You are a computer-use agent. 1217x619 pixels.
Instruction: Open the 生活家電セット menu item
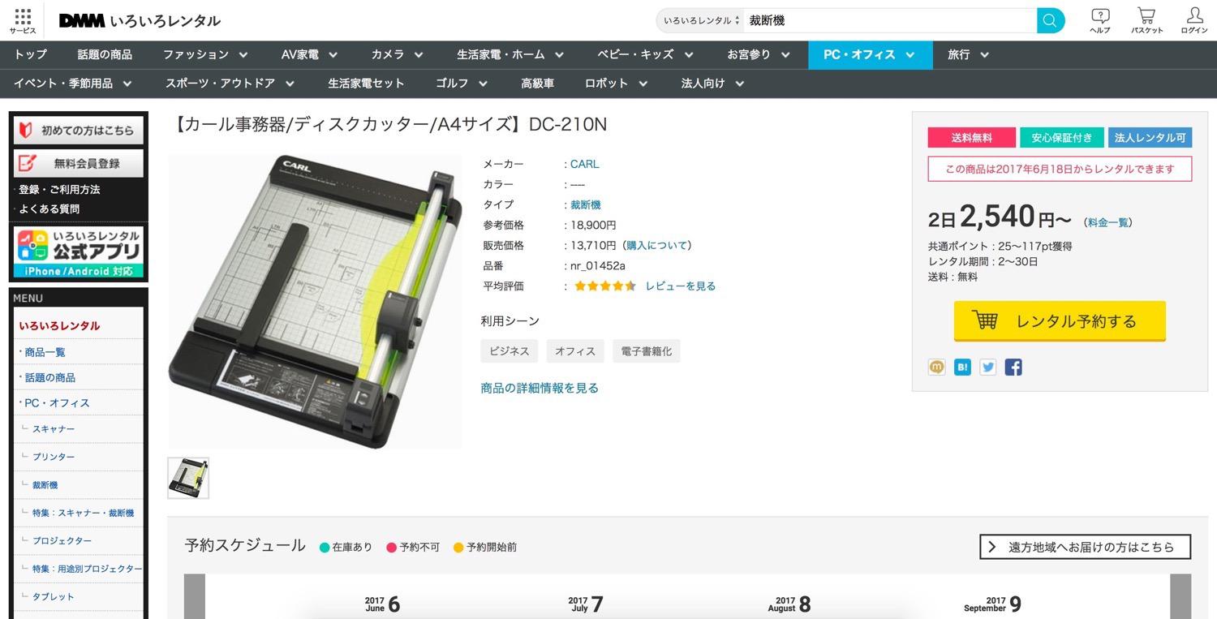tap(365, 83)
